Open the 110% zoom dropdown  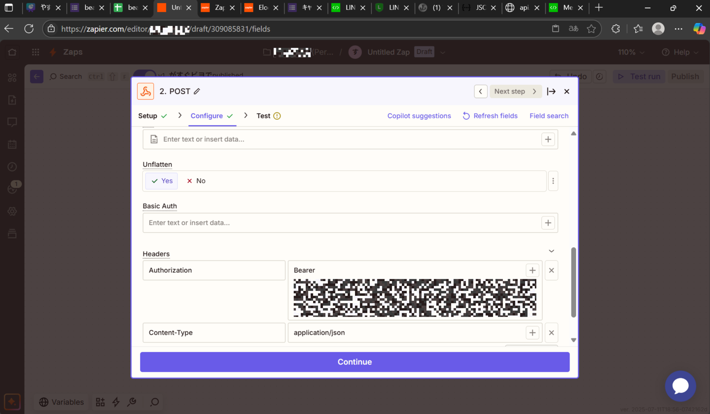[x=631, y=52]
